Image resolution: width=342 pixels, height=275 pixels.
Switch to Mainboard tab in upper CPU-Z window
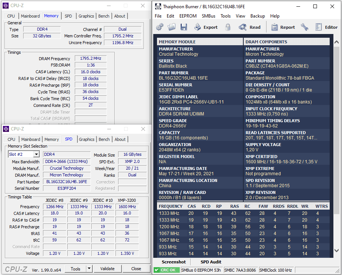coord(30,16)
